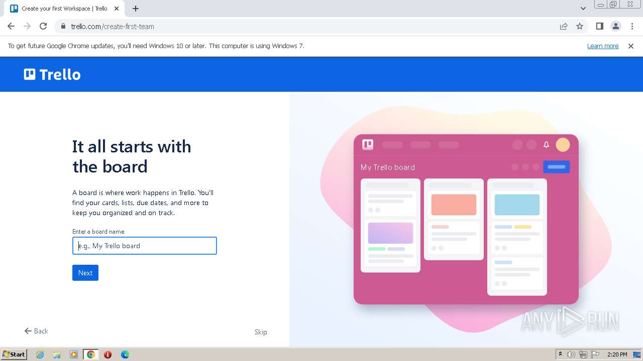
Task: Open File Explorer from the taskbar
Action: pos(57,354)
